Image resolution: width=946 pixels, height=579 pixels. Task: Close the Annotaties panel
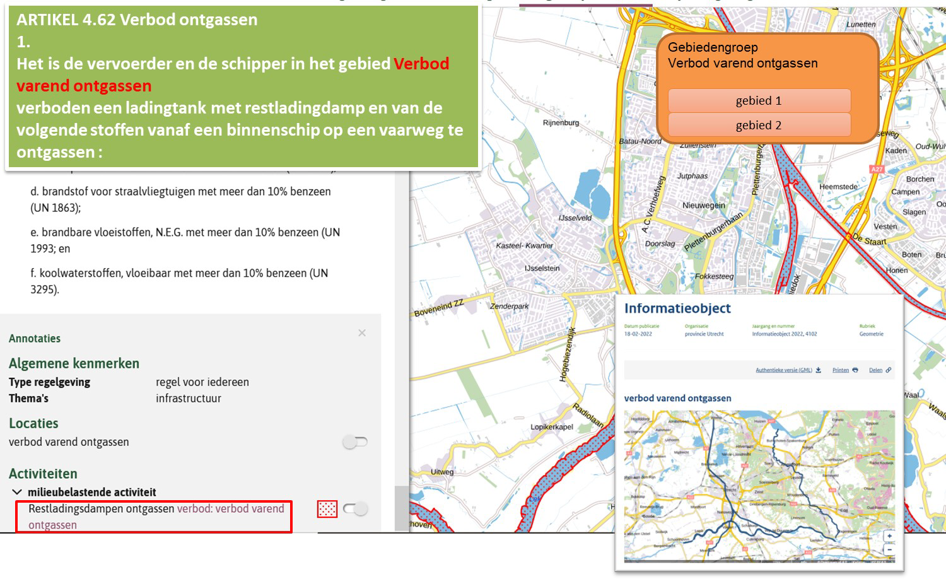(x=362, y=333)
